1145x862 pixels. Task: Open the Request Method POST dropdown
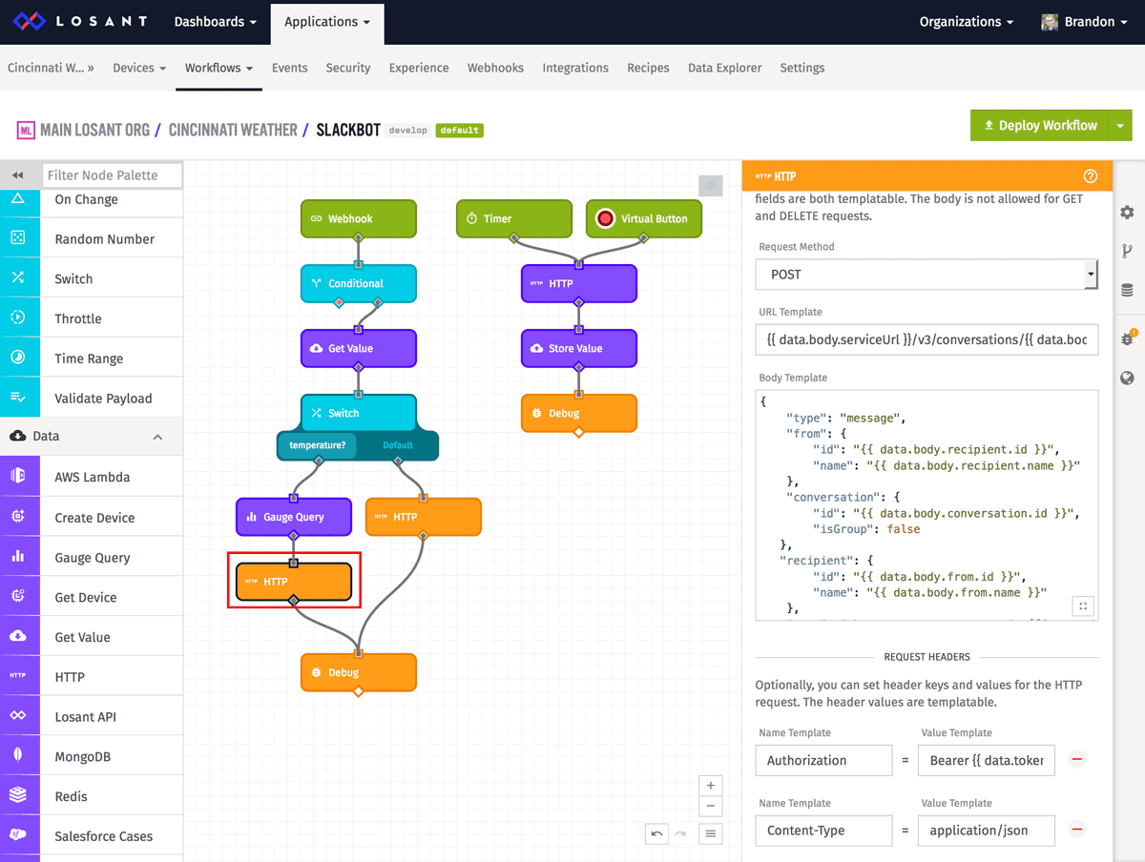click(926, 275)
